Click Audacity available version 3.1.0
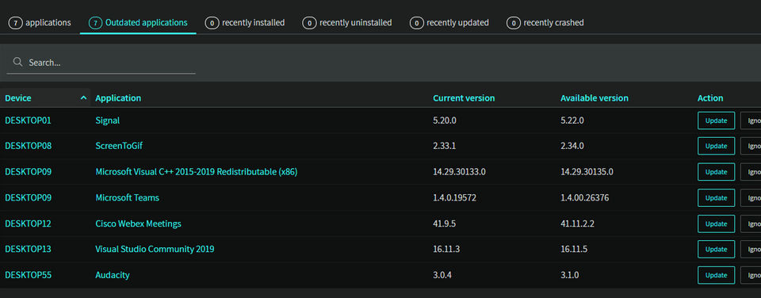This screenshot has width=761, height=298. [x=570, y=275]
